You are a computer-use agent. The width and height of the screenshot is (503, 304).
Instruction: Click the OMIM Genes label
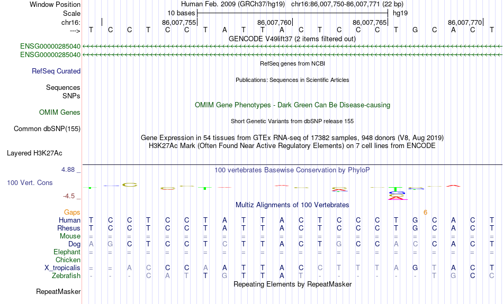coord(59,113)
